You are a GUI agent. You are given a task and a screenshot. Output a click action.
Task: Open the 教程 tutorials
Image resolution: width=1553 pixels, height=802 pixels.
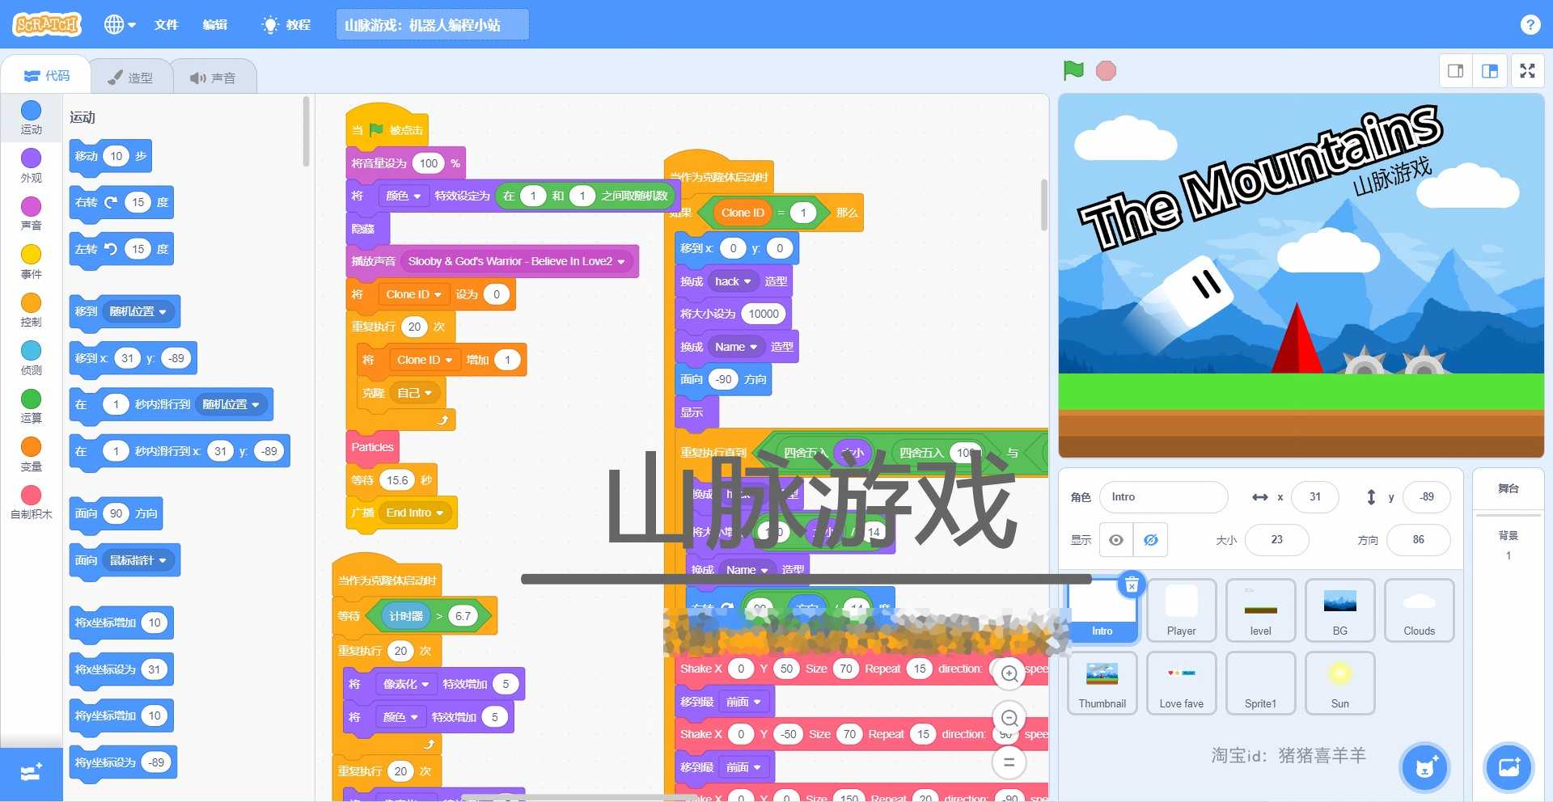click(x=286, y=24)
